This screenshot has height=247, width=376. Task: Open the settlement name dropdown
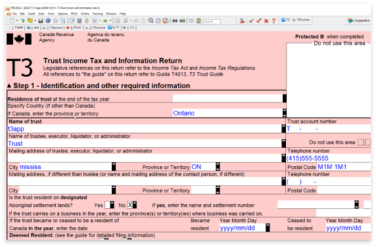pyautogui.click(x=356, y=205)
